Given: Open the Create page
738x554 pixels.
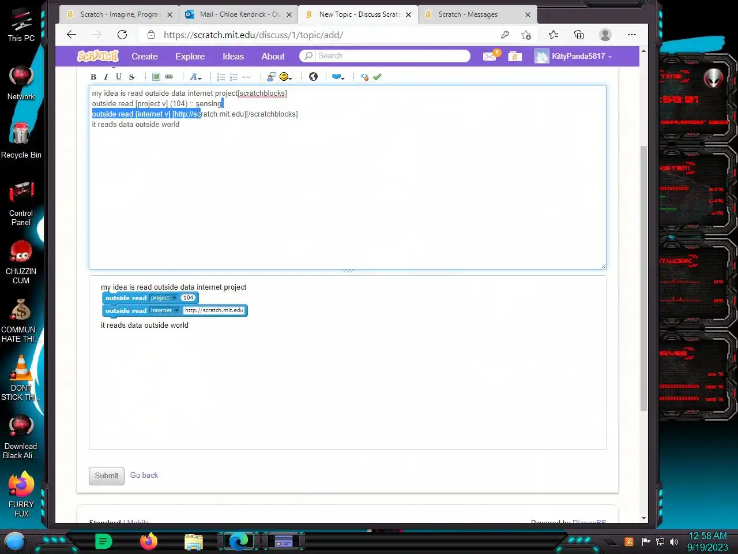Looking at the screenshot, I should click(145, 57).
